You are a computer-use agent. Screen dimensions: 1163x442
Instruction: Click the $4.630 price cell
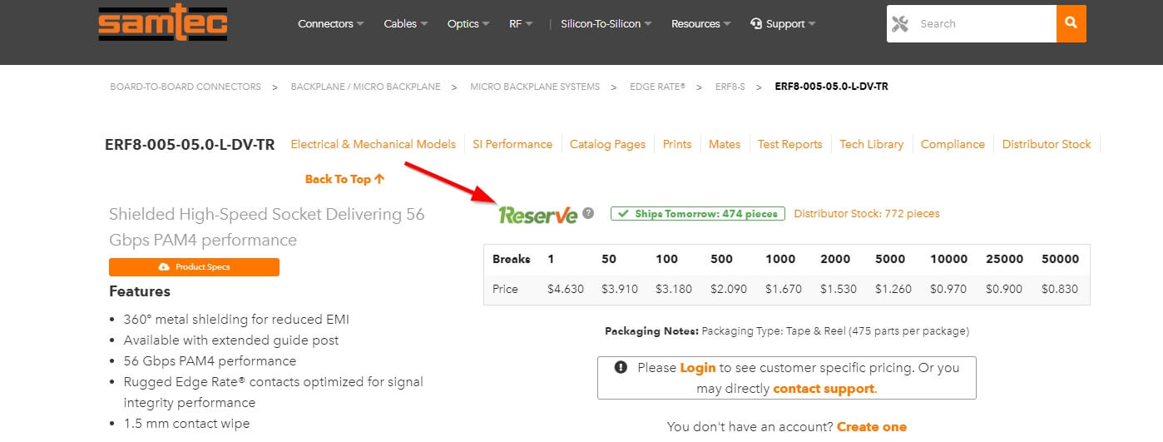click(566, 289)
